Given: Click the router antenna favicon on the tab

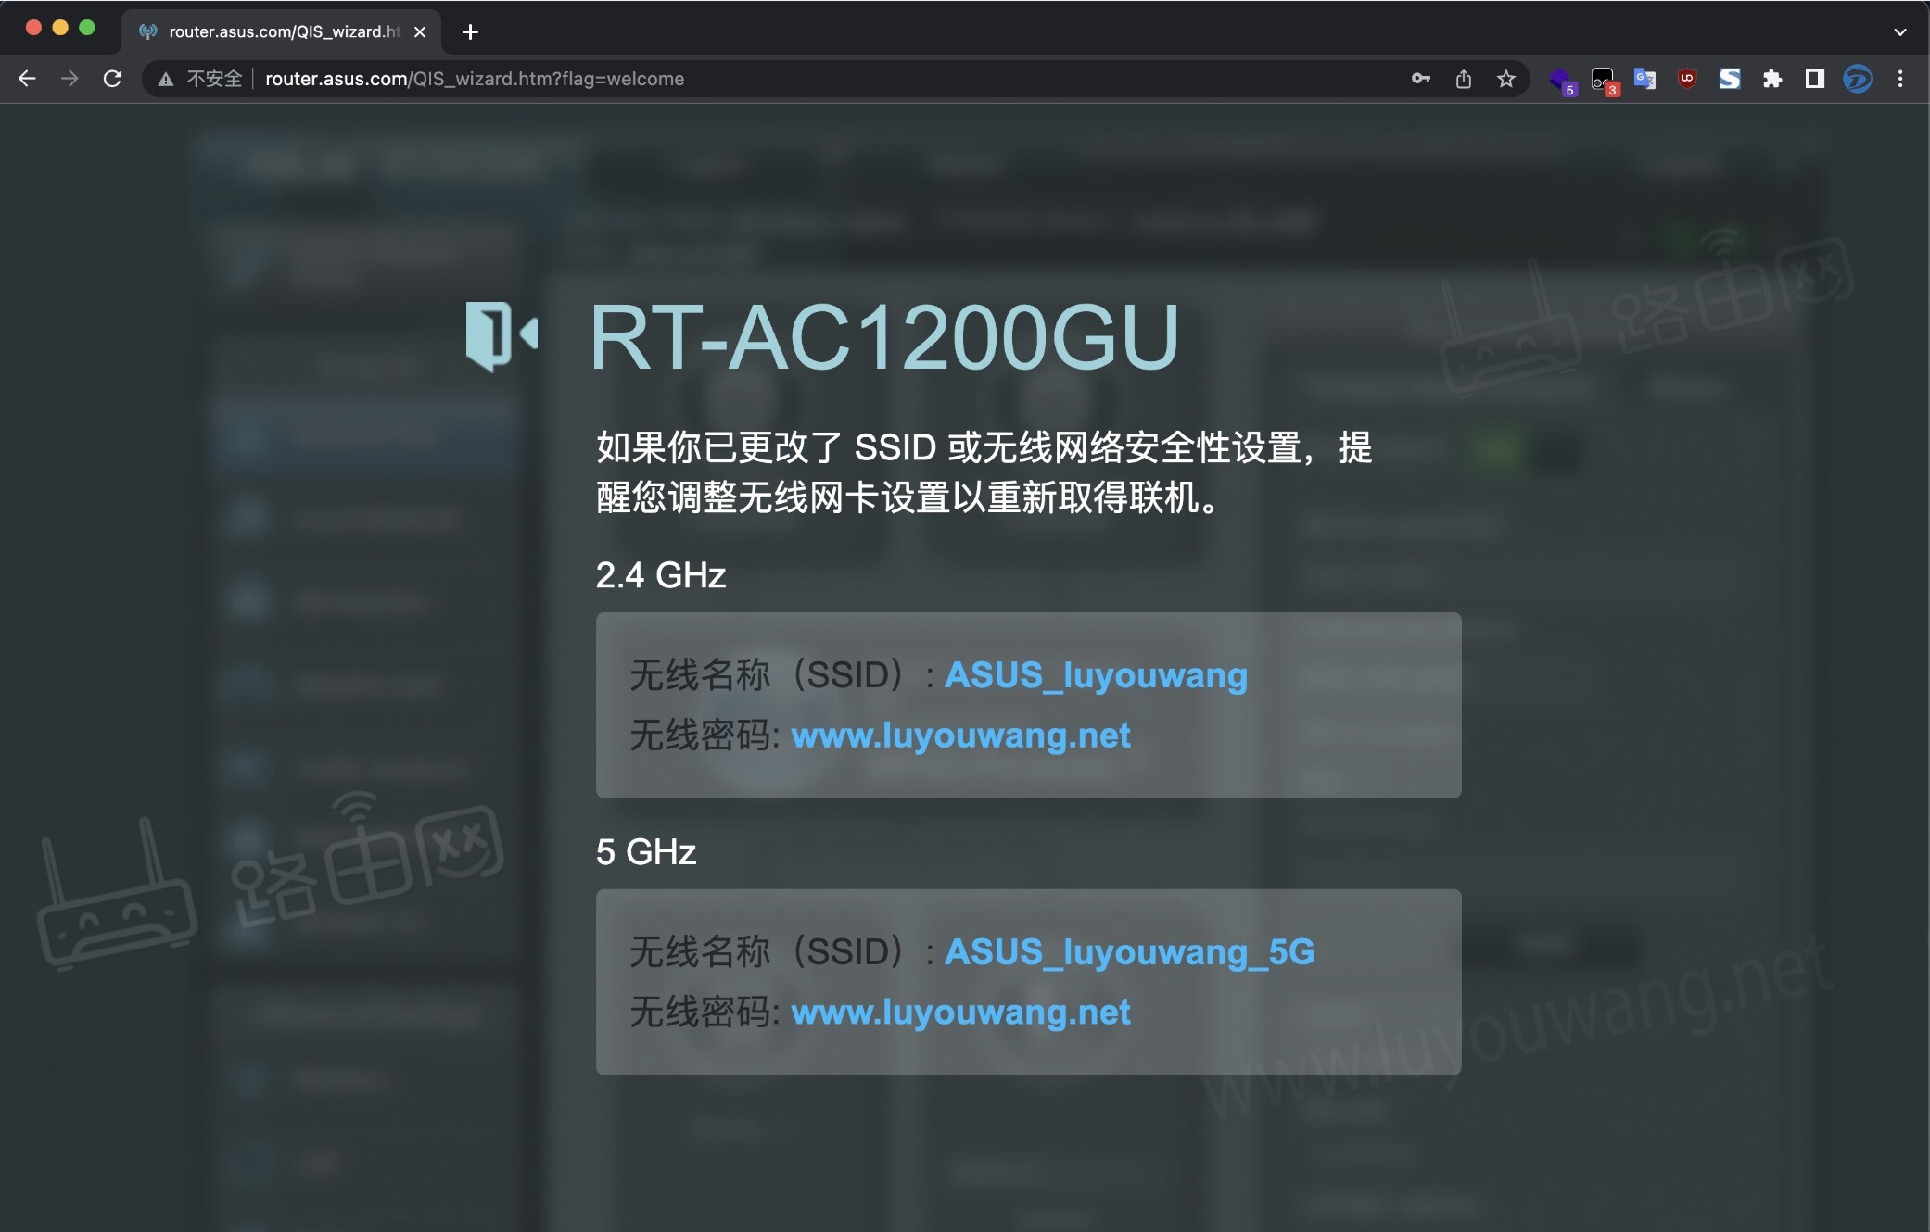Looking at the screenshot, I should [147, 31].
